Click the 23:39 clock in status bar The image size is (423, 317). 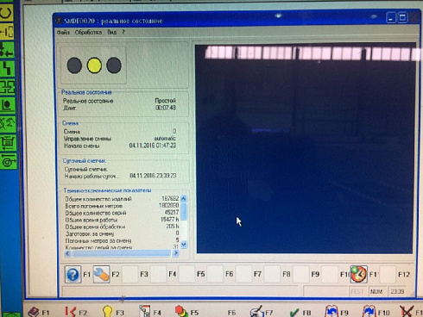click(397, 291)
